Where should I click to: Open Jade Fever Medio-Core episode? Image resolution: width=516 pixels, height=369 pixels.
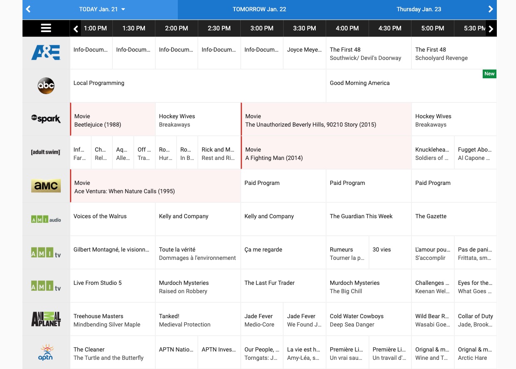(262, 319)
